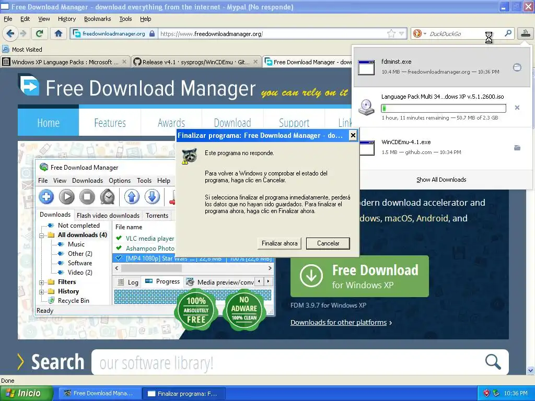Select the Free Download Manager browser tab
Screen dimensions: 535x401
[x=308, y=62]
